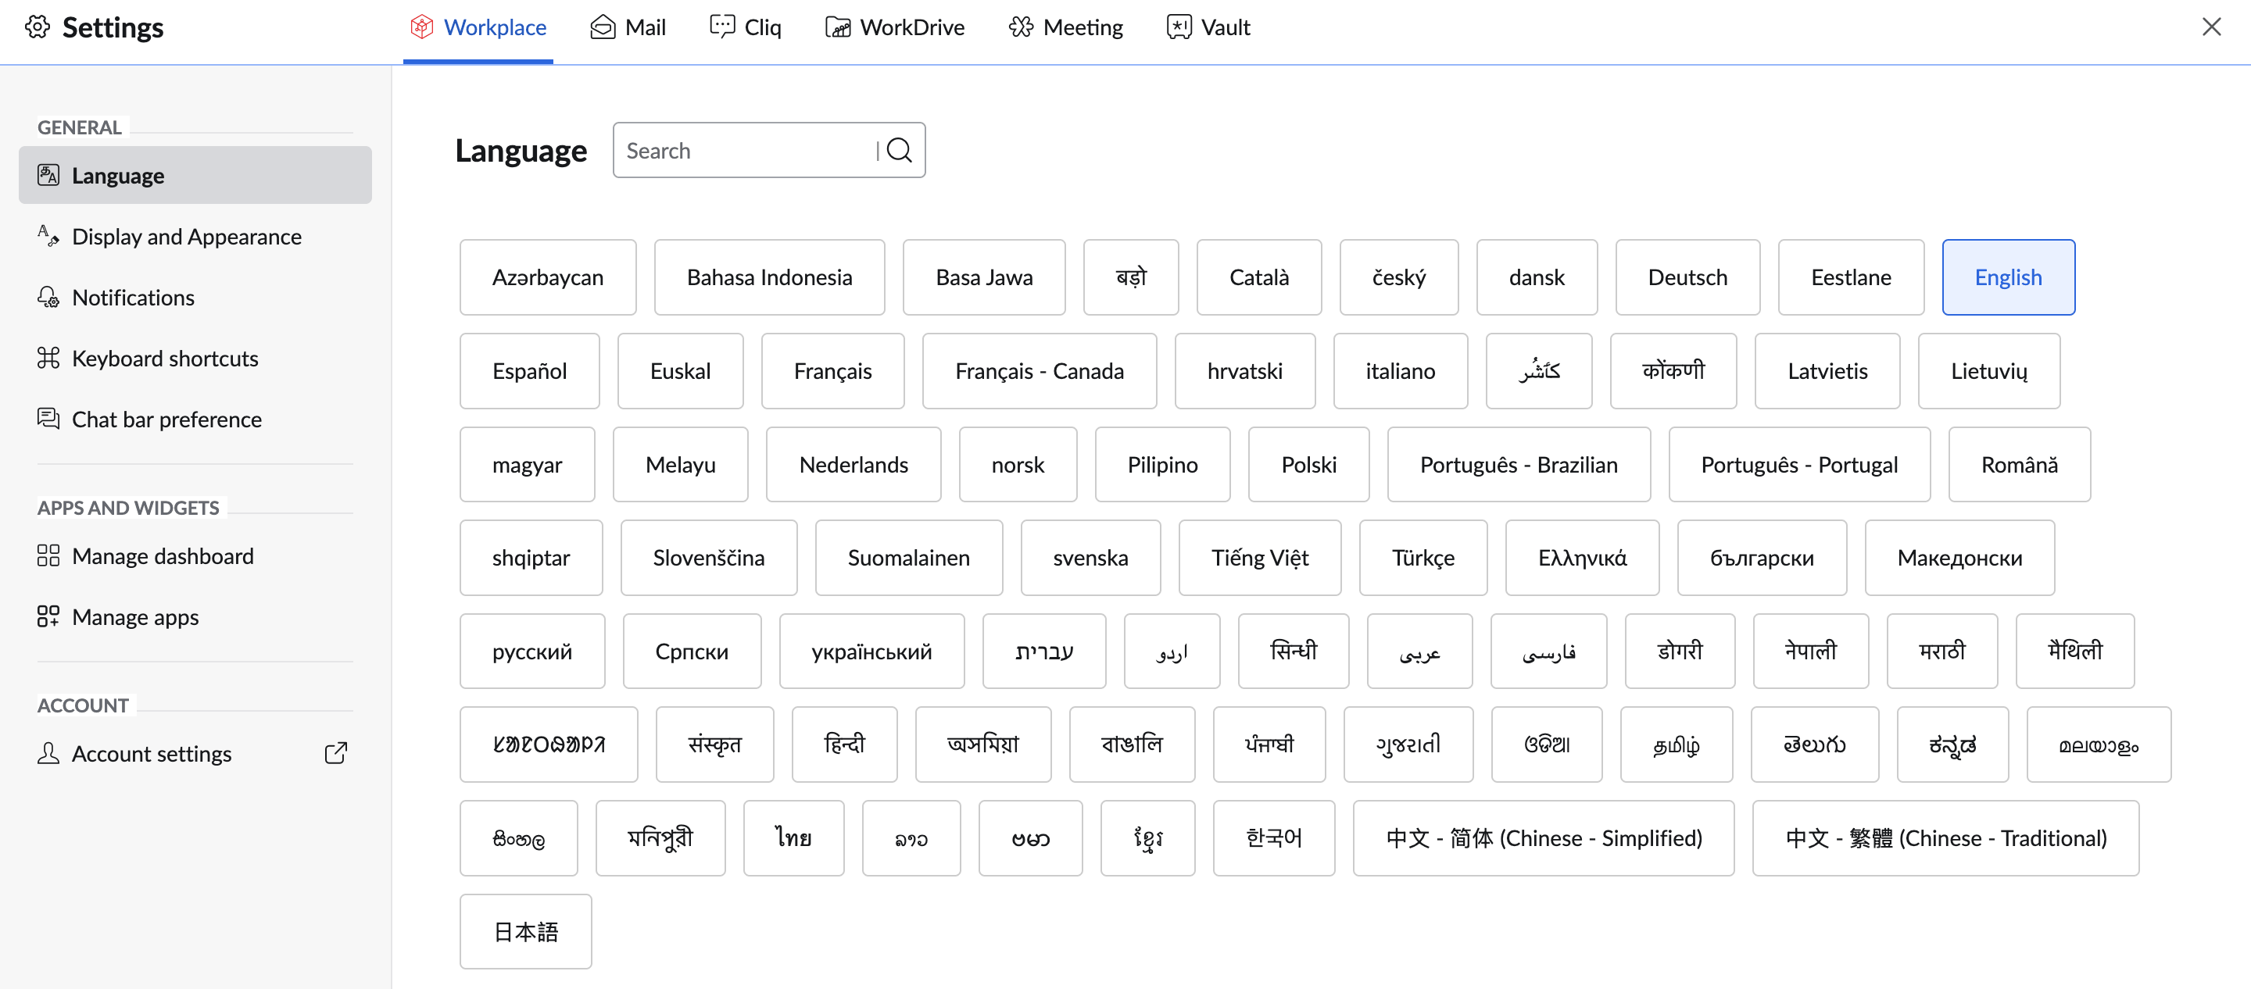Open Display and Appearance settings
Viewport: 2251px width, 989px height.
pyautogui.click(x=195, y=236)
